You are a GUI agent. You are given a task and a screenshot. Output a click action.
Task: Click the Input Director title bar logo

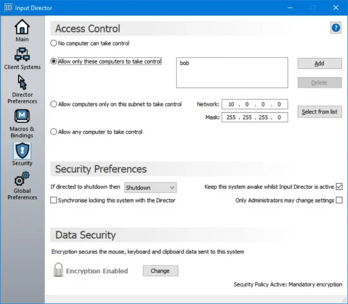tap(8, 8)
